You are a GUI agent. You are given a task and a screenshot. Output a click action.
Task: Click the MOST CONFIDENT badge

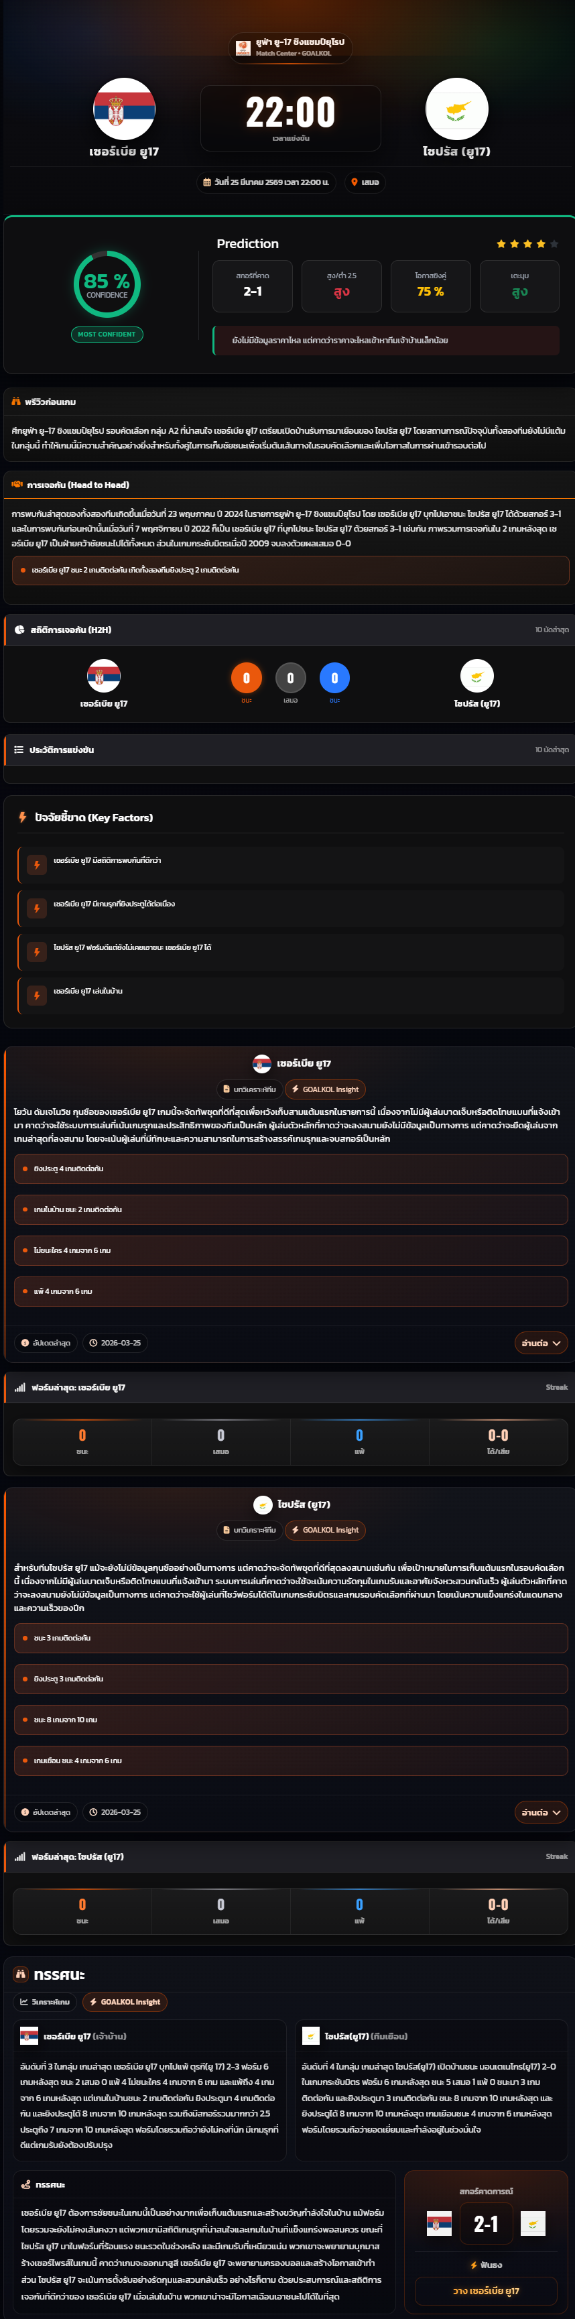coord(107,334)
